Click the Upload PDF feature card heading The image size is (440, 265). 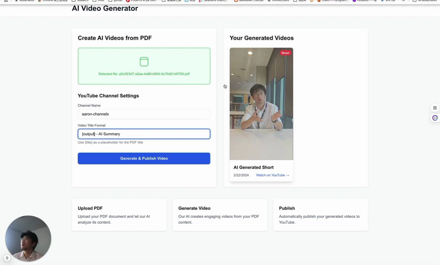[90, 208]
